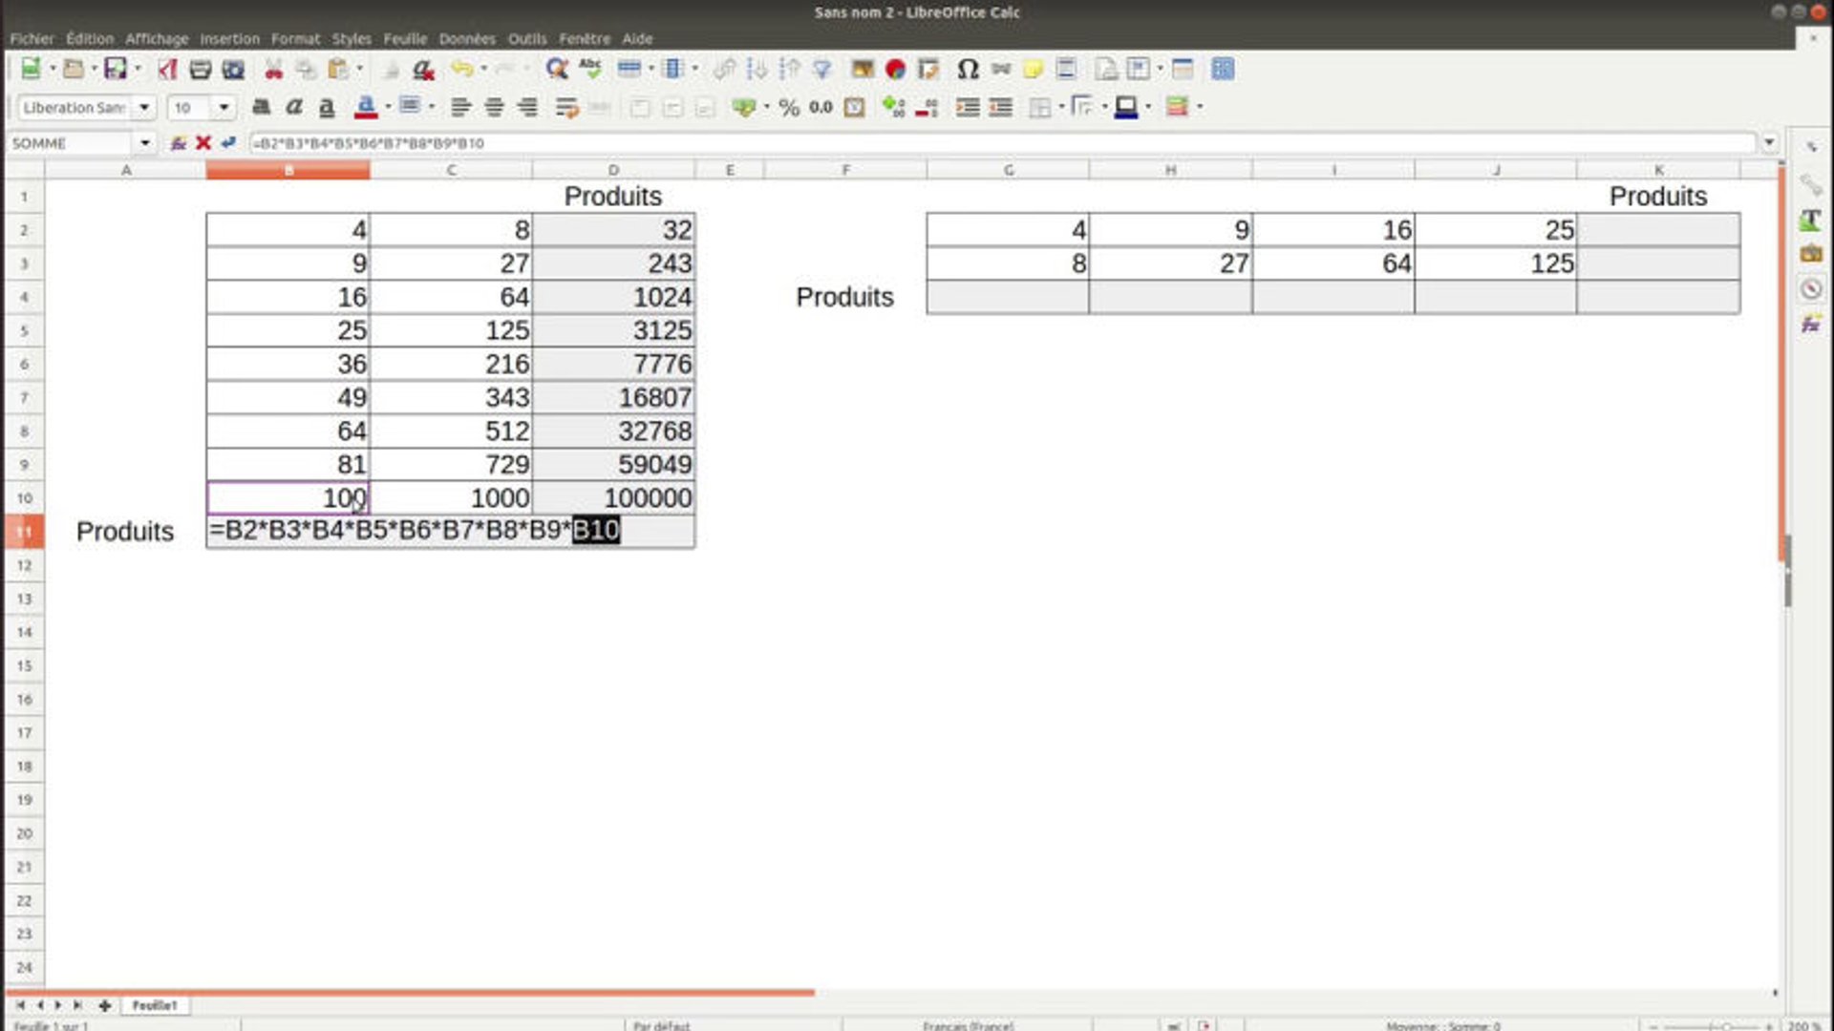
Task: Open sidebar Gallery icon
Action: click(1810, 254)
